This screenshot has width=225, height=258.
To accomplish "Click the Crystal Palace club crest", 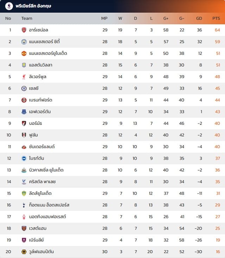I will 24,182.
